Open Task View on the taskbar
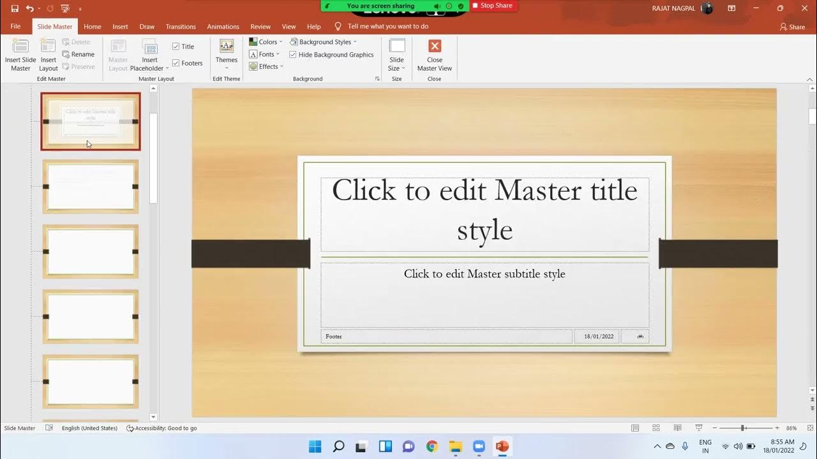817x459 pixels. 361,446
